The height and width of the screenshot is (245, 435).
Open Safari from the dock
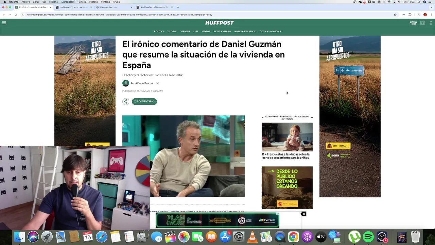click(x=102, y=237)
